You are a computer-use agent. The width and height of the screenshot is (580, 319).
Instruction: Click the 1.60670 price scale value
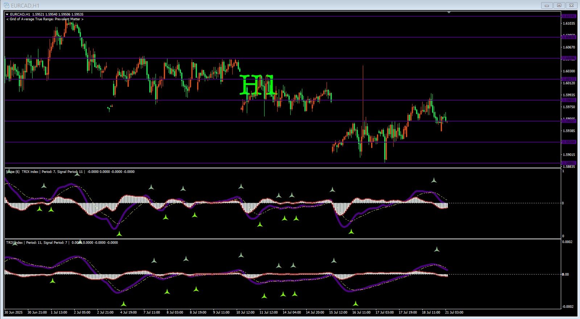pos(569,47)
